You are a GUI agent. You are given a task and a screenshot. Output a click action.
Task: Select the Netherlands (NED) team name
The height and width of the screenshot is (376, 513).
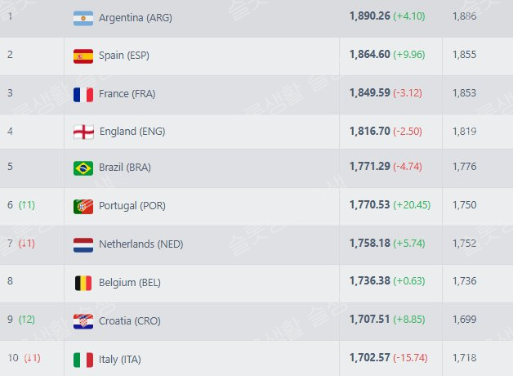click(x=141, y=244)
